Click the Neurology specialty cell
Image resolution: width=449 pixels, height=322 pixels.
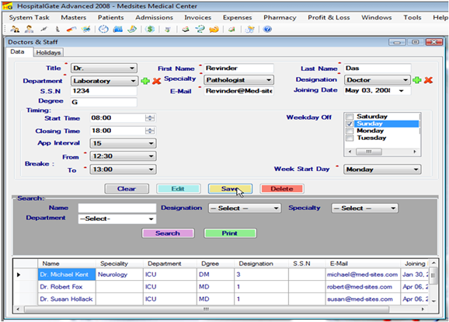[119, 275]
